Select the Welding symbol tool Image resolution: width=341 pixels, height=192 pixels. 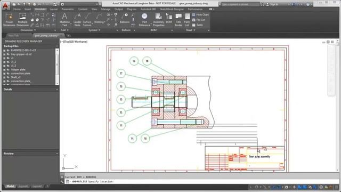[x=100, y=18]
